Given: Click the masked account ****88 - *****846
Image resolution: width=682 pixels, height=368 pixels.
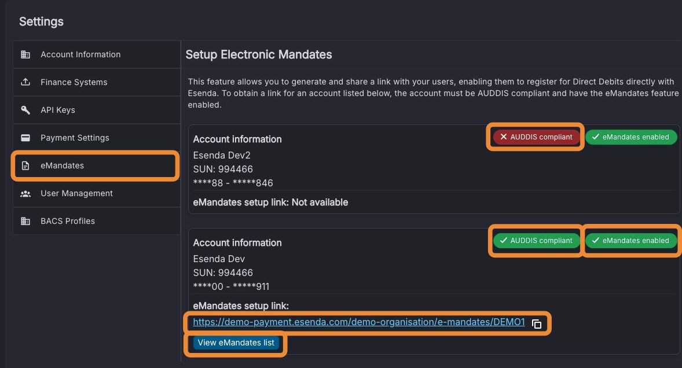Looking at the screenshot, I should pyautogui.click(x=233, y=183).
